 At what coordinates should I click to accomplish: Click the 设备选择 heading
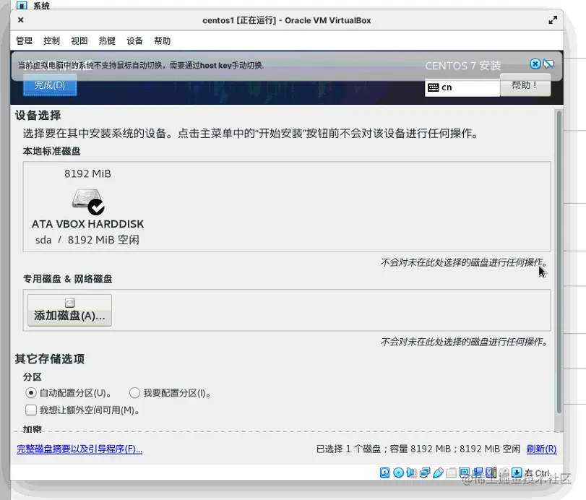coord(38,115)
